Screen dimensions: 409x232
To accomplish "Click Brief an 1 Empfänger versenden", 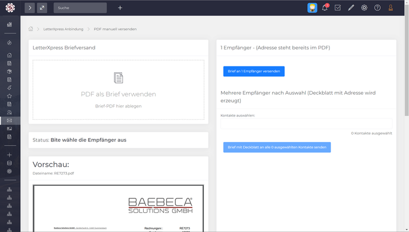I will click(253, 71).
